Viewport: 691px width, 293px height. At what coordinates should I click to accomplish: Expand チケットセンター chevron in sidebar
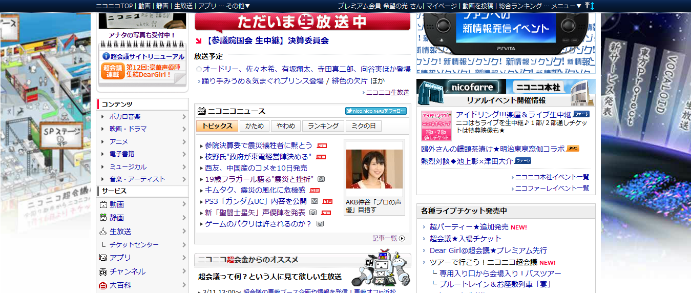[184, 245]
